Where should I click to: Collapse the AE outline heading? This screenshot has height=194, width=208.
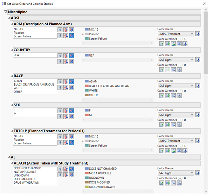coord(9,157)
